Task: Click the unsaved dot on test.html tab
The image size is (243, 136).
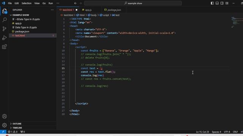Action: pyautogui.click(x=76, y=10)
